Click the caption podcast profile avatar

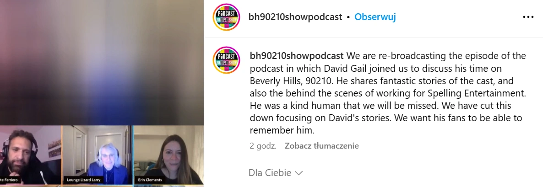pos(226,60)
